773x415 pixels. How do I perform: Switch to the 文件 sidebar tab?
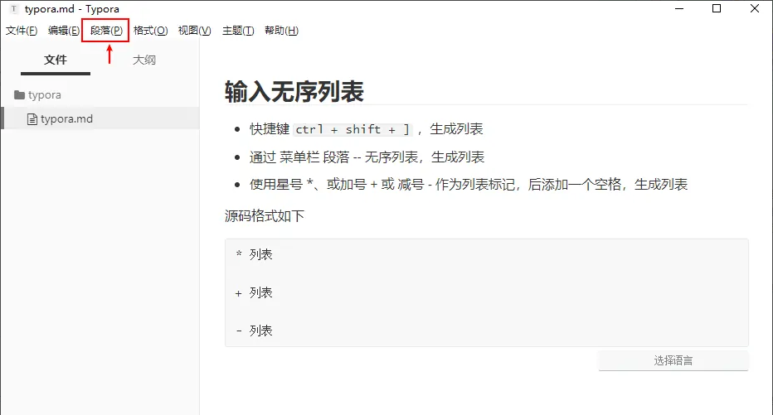pos(56,60)
